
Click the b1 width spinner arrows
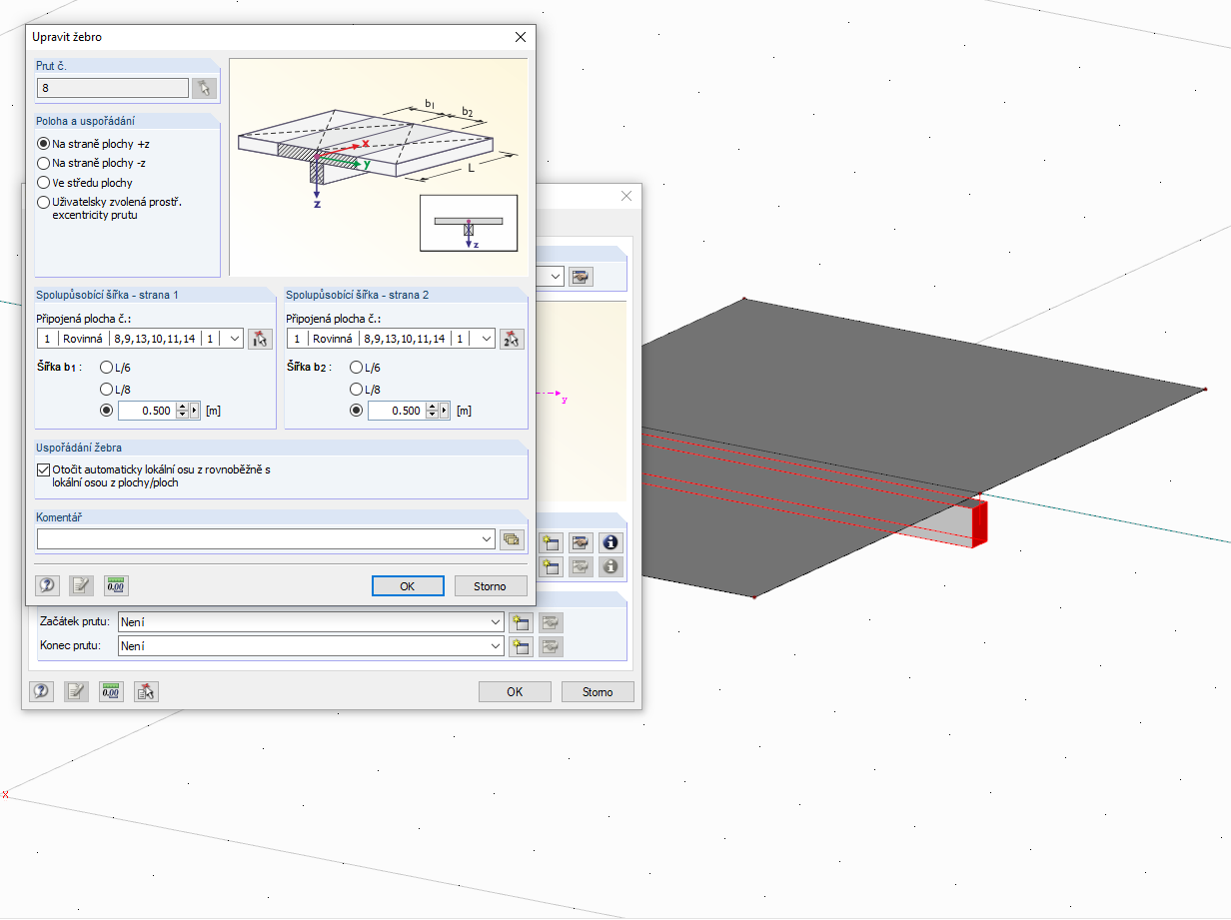pyautogui.click(x=181, y=411)
